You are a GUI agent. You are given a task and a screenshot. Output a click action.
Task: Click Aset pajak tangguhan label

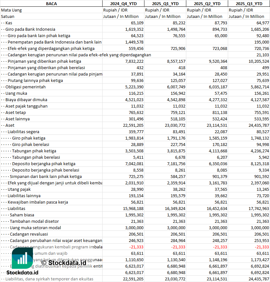(27, 106)
